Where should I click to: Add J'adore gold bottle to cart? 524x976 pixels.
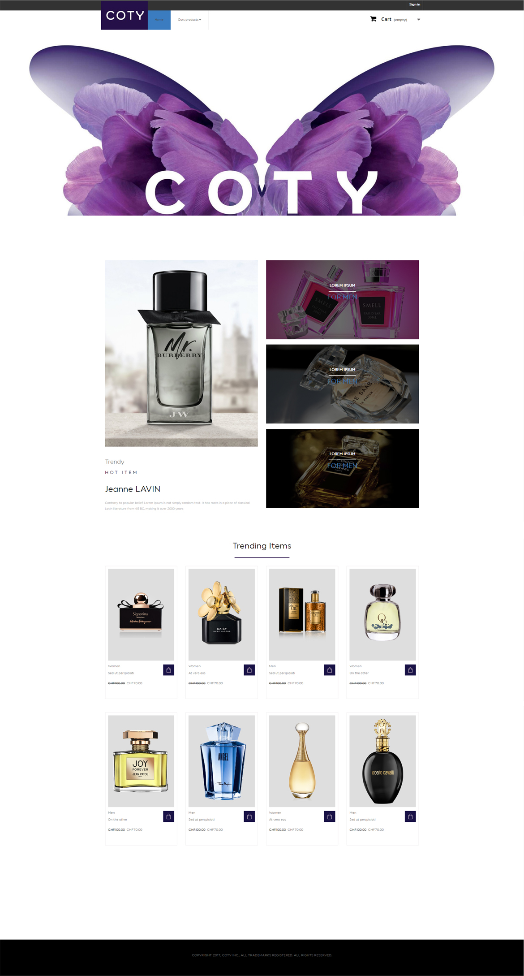click(330, 816)
